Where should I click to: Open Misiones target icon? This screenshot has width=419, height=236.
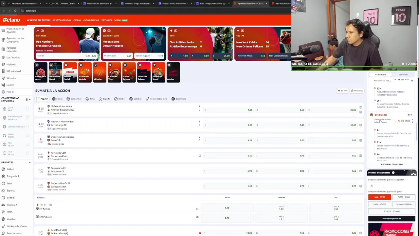point(3,64)
